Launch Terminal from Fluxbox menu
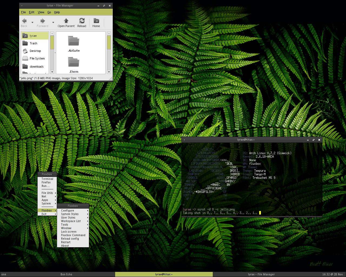Screen dimensions: 346x277 pos(48,179)
